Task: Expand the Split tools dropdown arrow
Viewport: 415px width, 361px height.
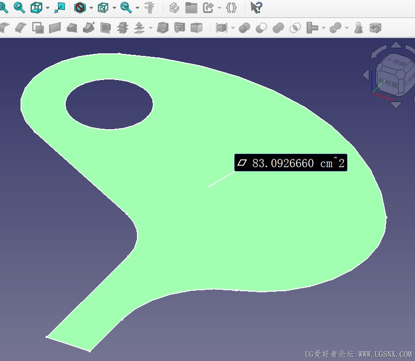Action: pyautogui.click(x=347, y=28)
